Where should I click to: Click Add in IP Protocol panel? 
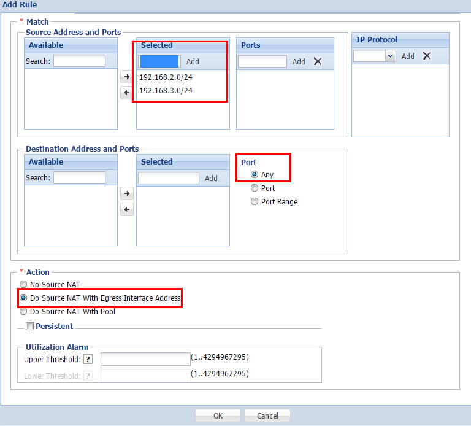(x=408, y=56)
